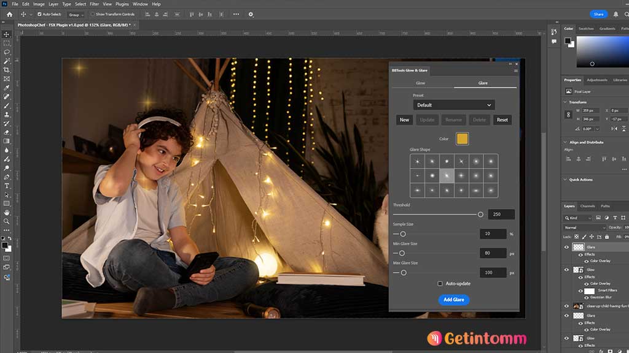Viewport: 629px width, 353px height.
Task: Select the Healing Brush tool
Action: 6,96
